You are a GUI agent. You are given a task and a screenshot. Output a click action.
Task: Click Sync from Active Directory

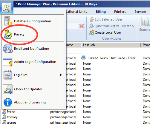[x=112, y=26]
